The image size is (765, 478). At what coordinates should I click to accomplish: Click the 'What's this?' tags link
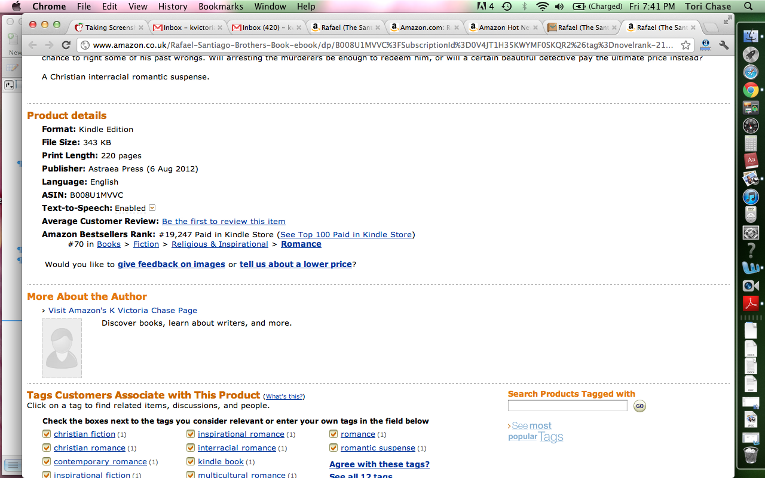point(284,396)
